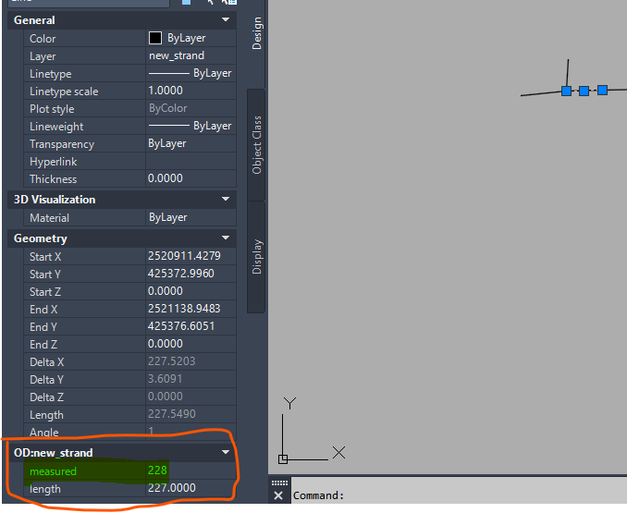Select the middle blue grip on line

tap(584, 92)
